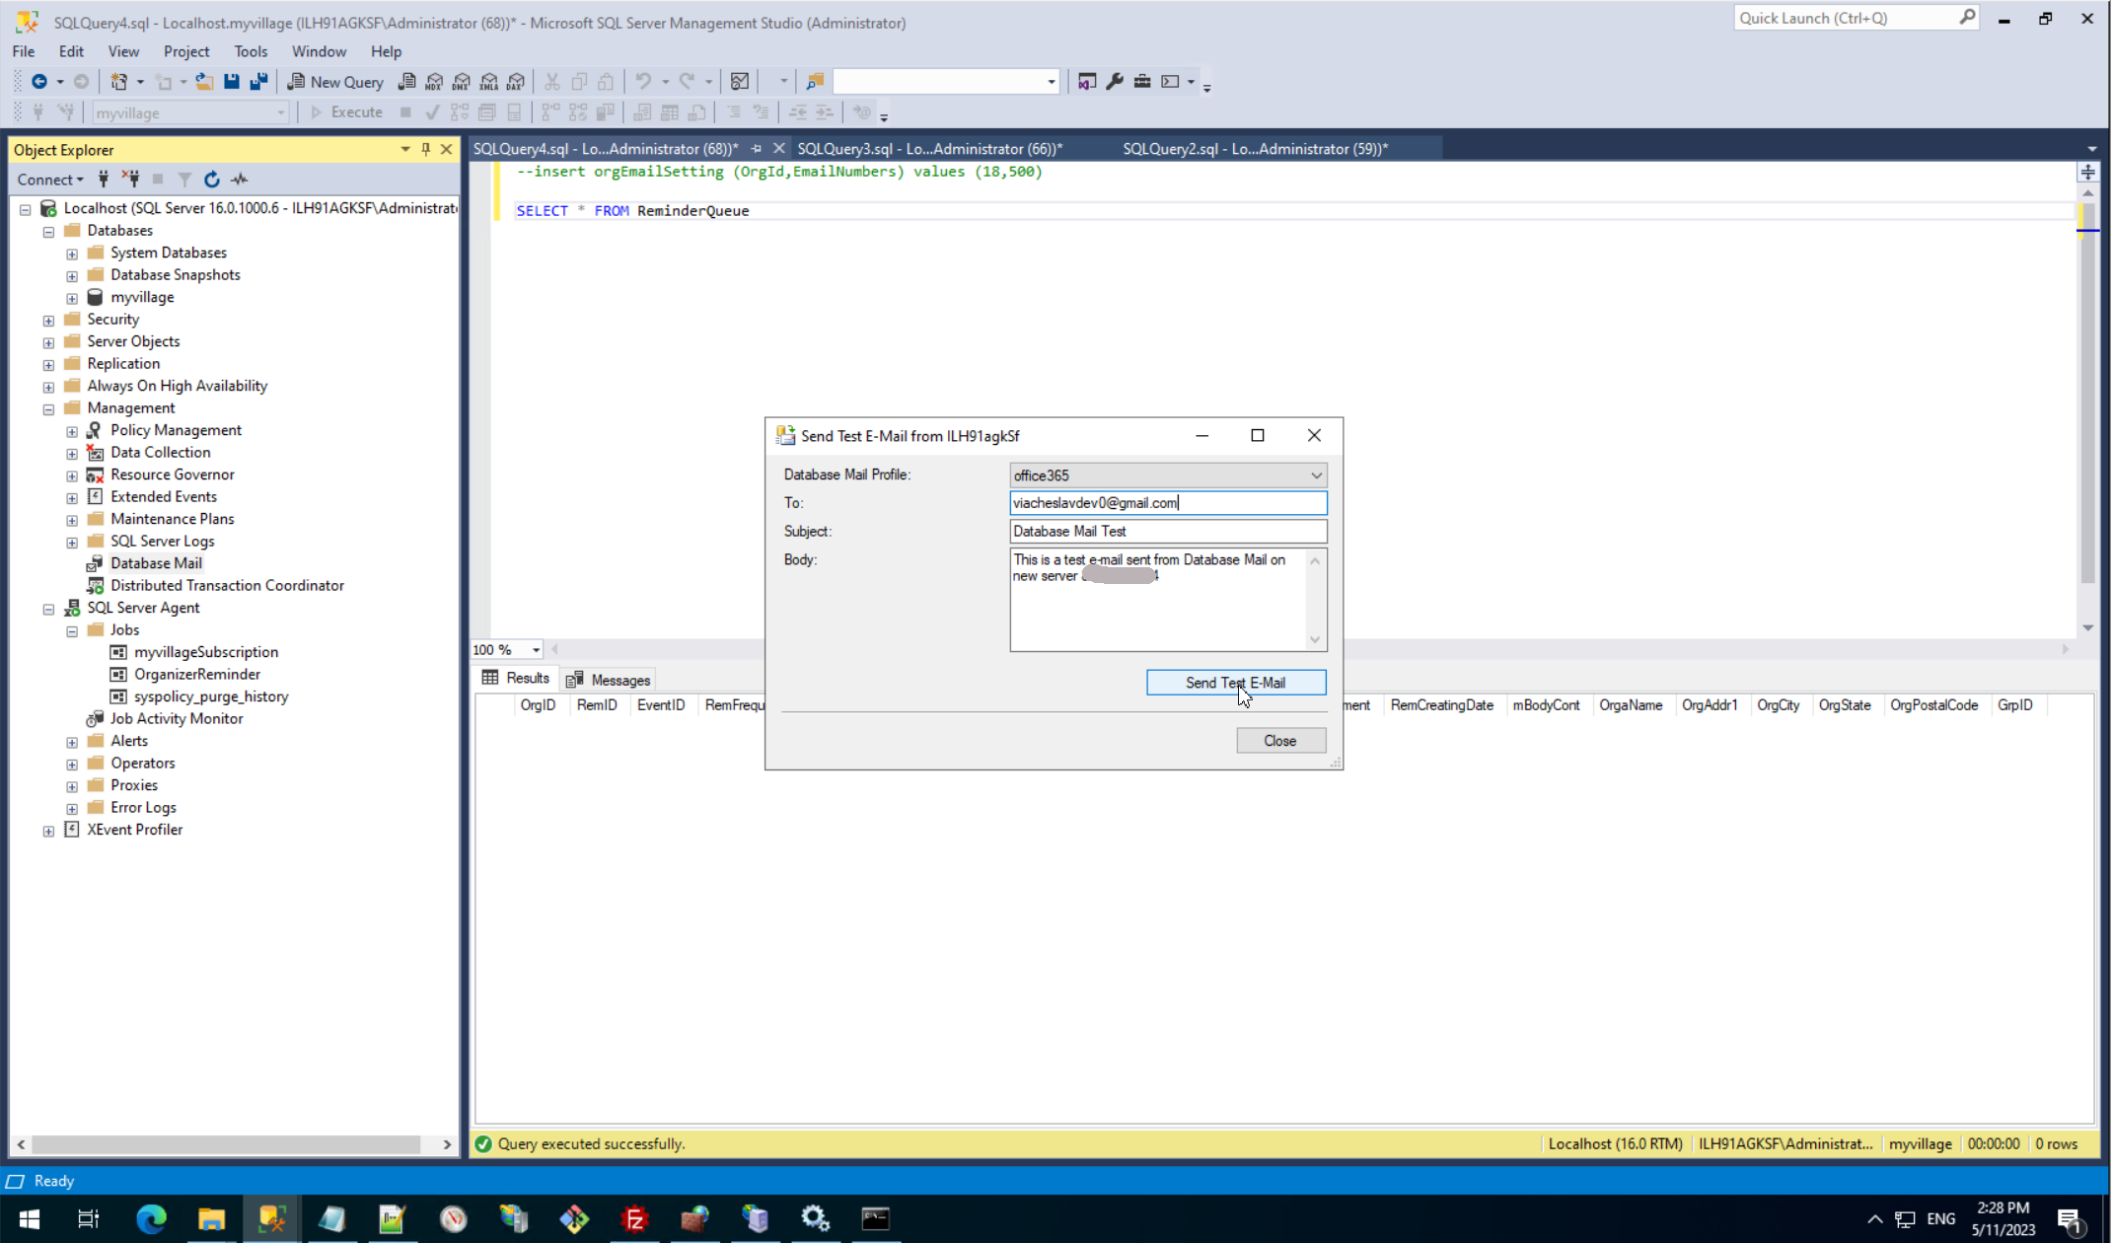
Task: Open the 100 % zoom dropdown
Action: [536, 650]
